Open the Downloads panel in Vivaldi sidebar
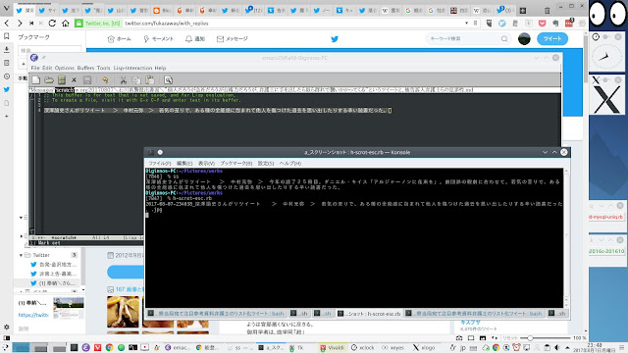The image size is (628, 353). coord(7,50)
